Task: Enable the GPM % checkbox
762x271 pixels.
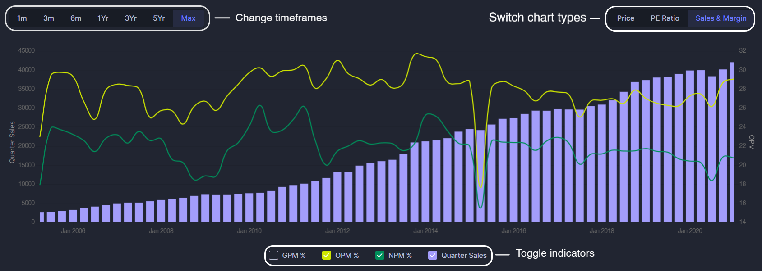Action: click(274, 255)
